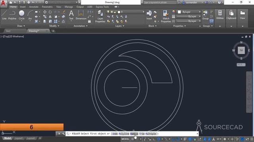
Task: Activate the Offset tool
Action: tap(63, 21)
